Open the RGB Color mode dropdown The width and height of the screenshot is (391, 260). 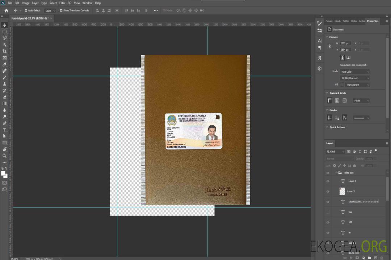[x=355, y=71]
